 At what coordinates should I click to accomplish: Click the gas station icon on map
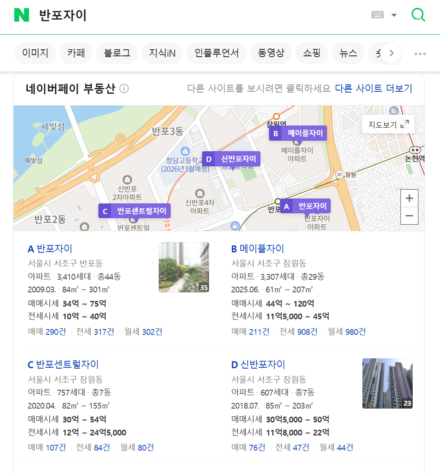[x=235, y=225]
